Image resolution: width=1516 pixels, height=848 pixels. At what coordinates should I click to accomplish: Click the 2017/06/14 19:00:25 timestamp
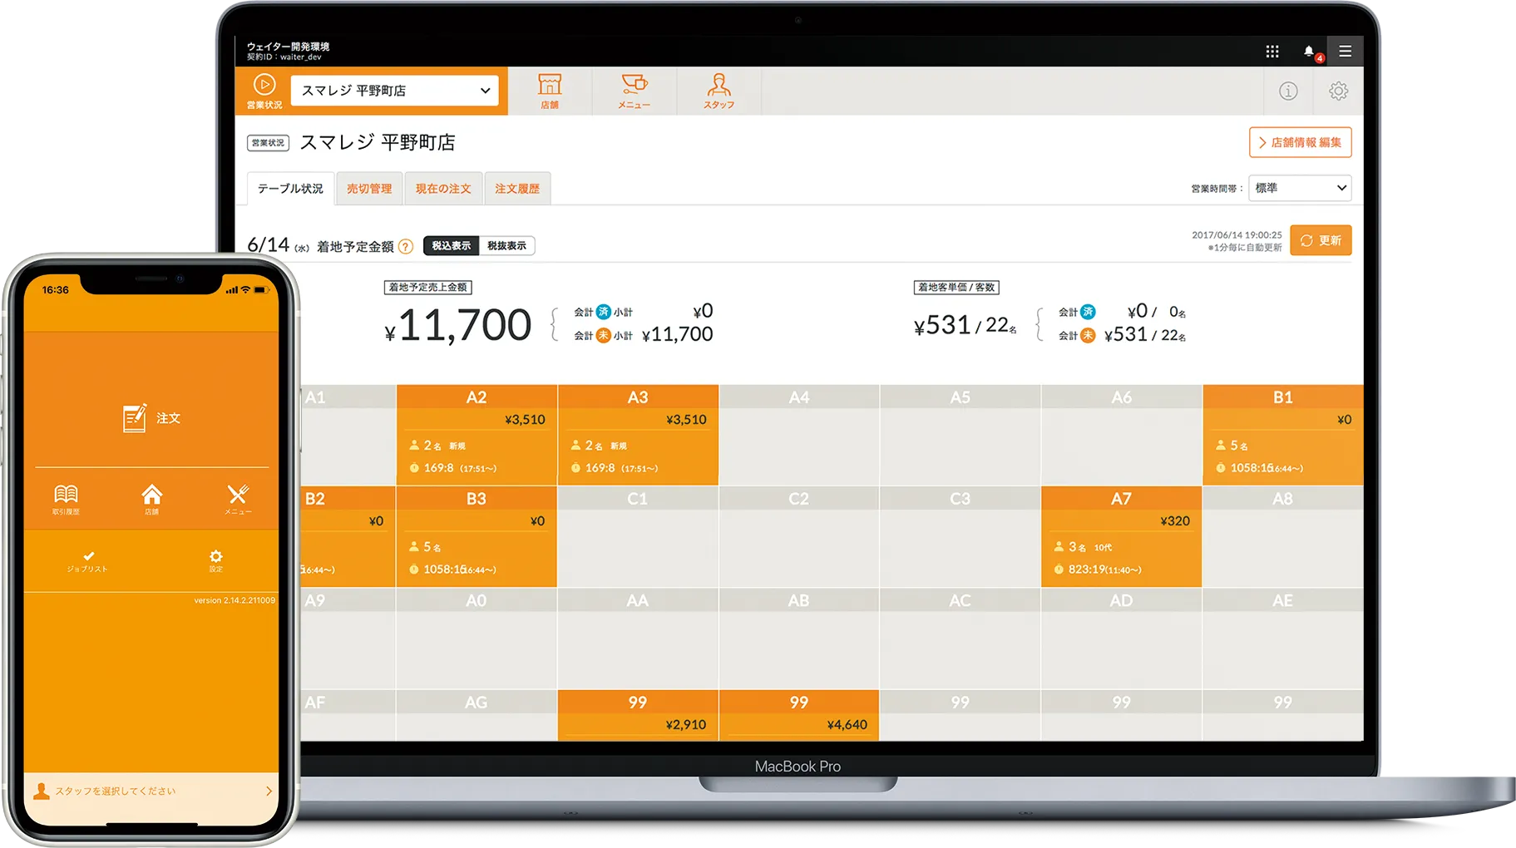(1237, 235)
